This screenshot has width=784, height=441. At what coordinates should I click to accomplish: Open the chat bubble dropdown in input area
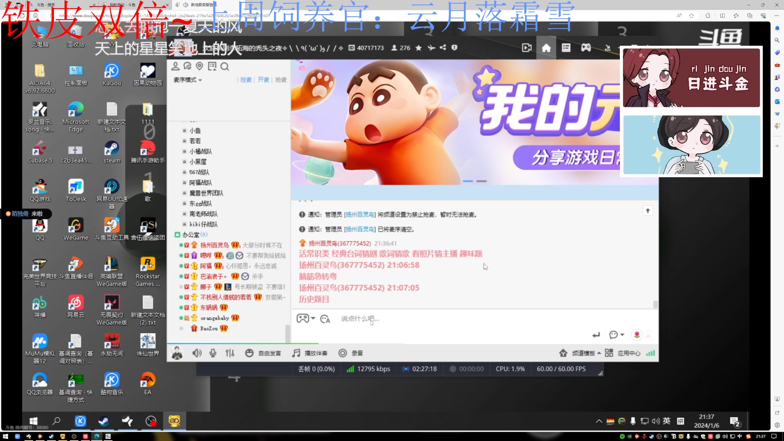pyautogui.click(x=617, y=335)
